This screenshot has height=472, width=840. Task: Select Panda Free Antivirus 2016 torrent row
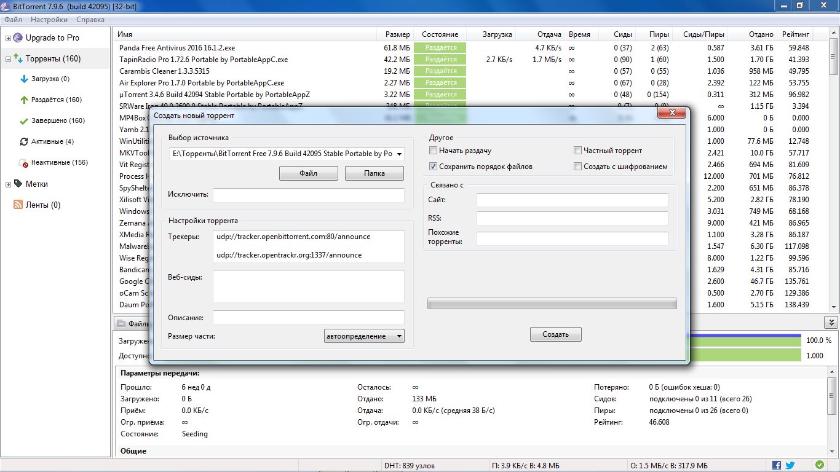coord(471,47)
